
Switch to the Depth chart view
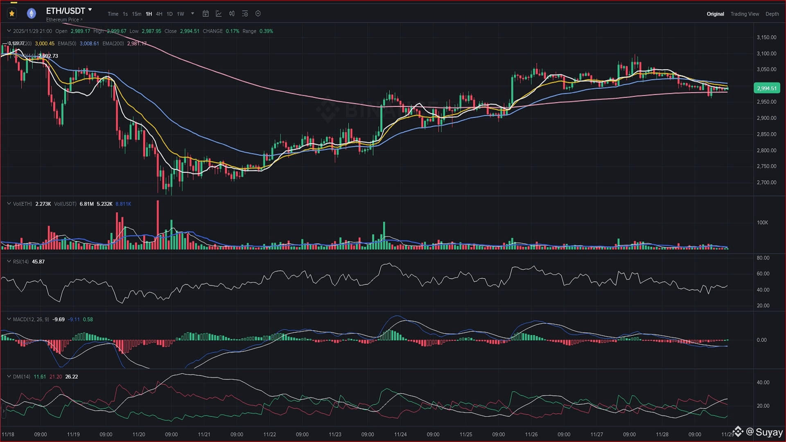[772, 14]
